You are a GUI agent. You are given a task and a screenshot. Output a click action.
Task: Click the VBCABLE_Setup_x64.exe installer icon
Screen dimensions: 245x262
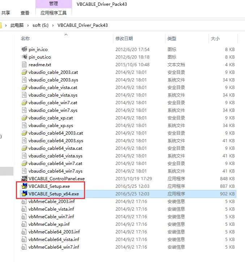[24, 194]
